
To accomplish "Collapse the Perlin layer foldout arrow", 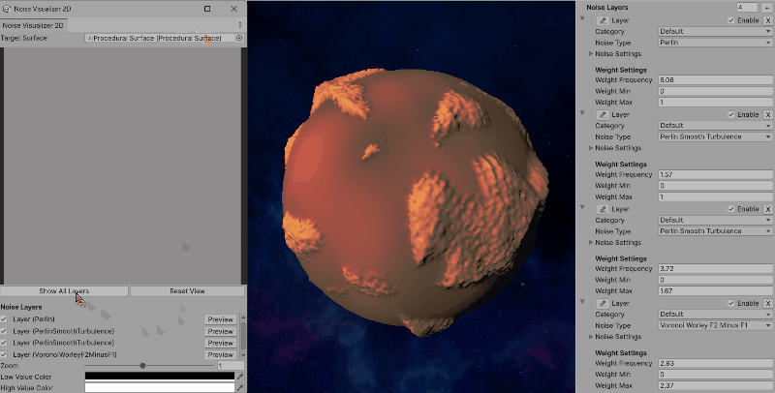I will [x=582, y=18].
